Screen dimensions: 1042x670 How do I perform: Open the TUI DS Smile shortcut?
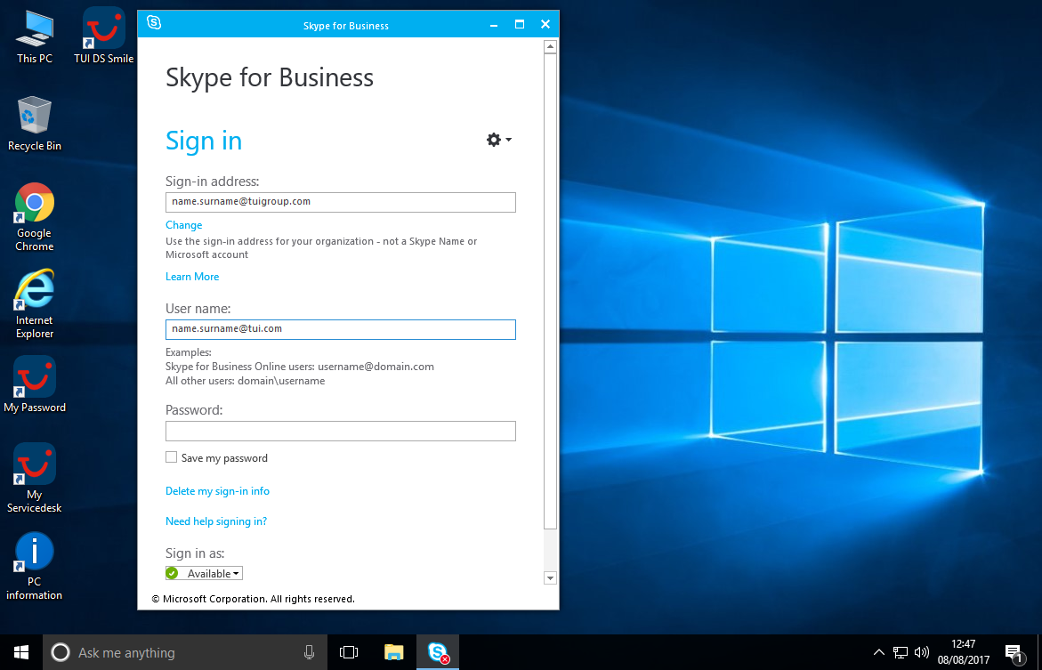[x=104, y=37]
